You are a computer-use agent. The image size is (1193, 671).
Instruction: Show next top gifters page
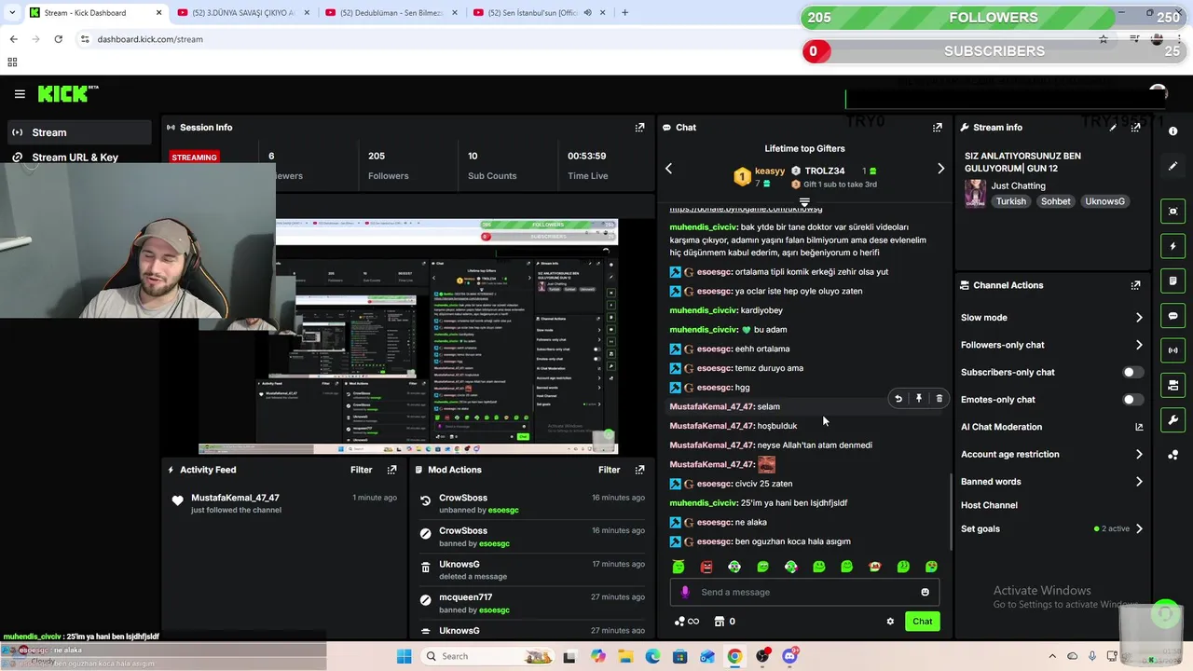click(x=940, y=169)
